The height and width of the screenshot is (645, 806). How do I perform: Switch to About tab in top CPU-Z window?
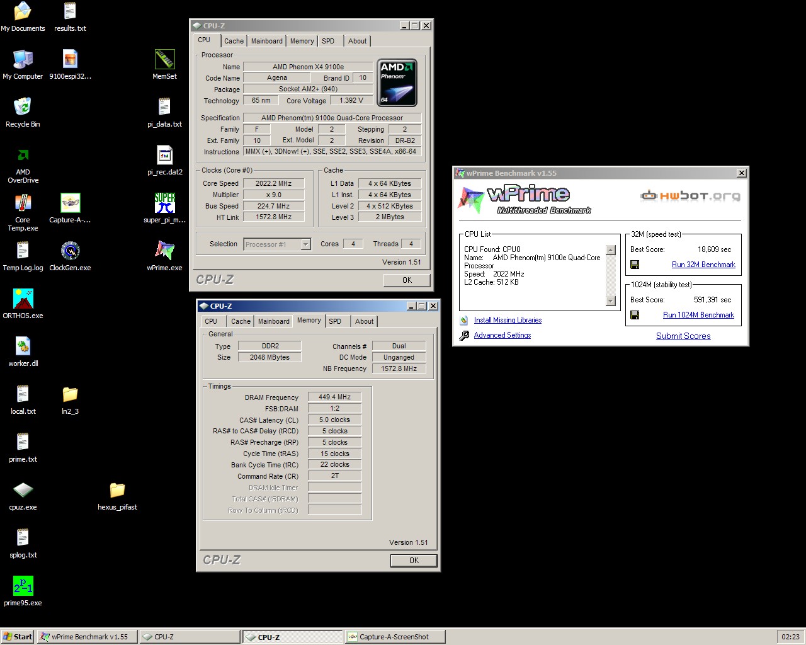point(358,41)
